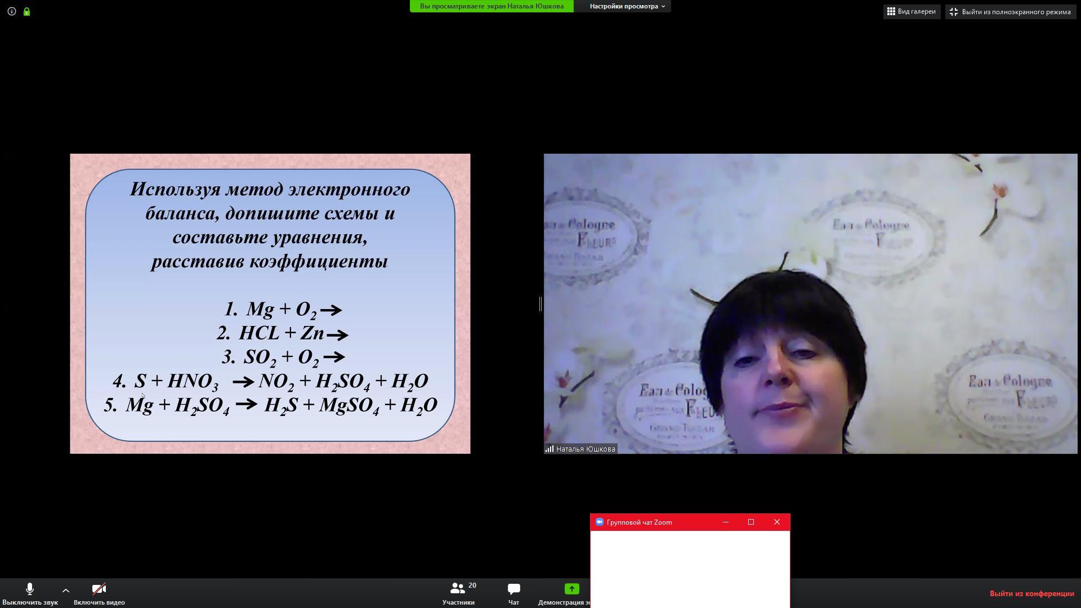Open the Participants panel
The height and width of the screenshot is (608, 1081).
[458, 593]
